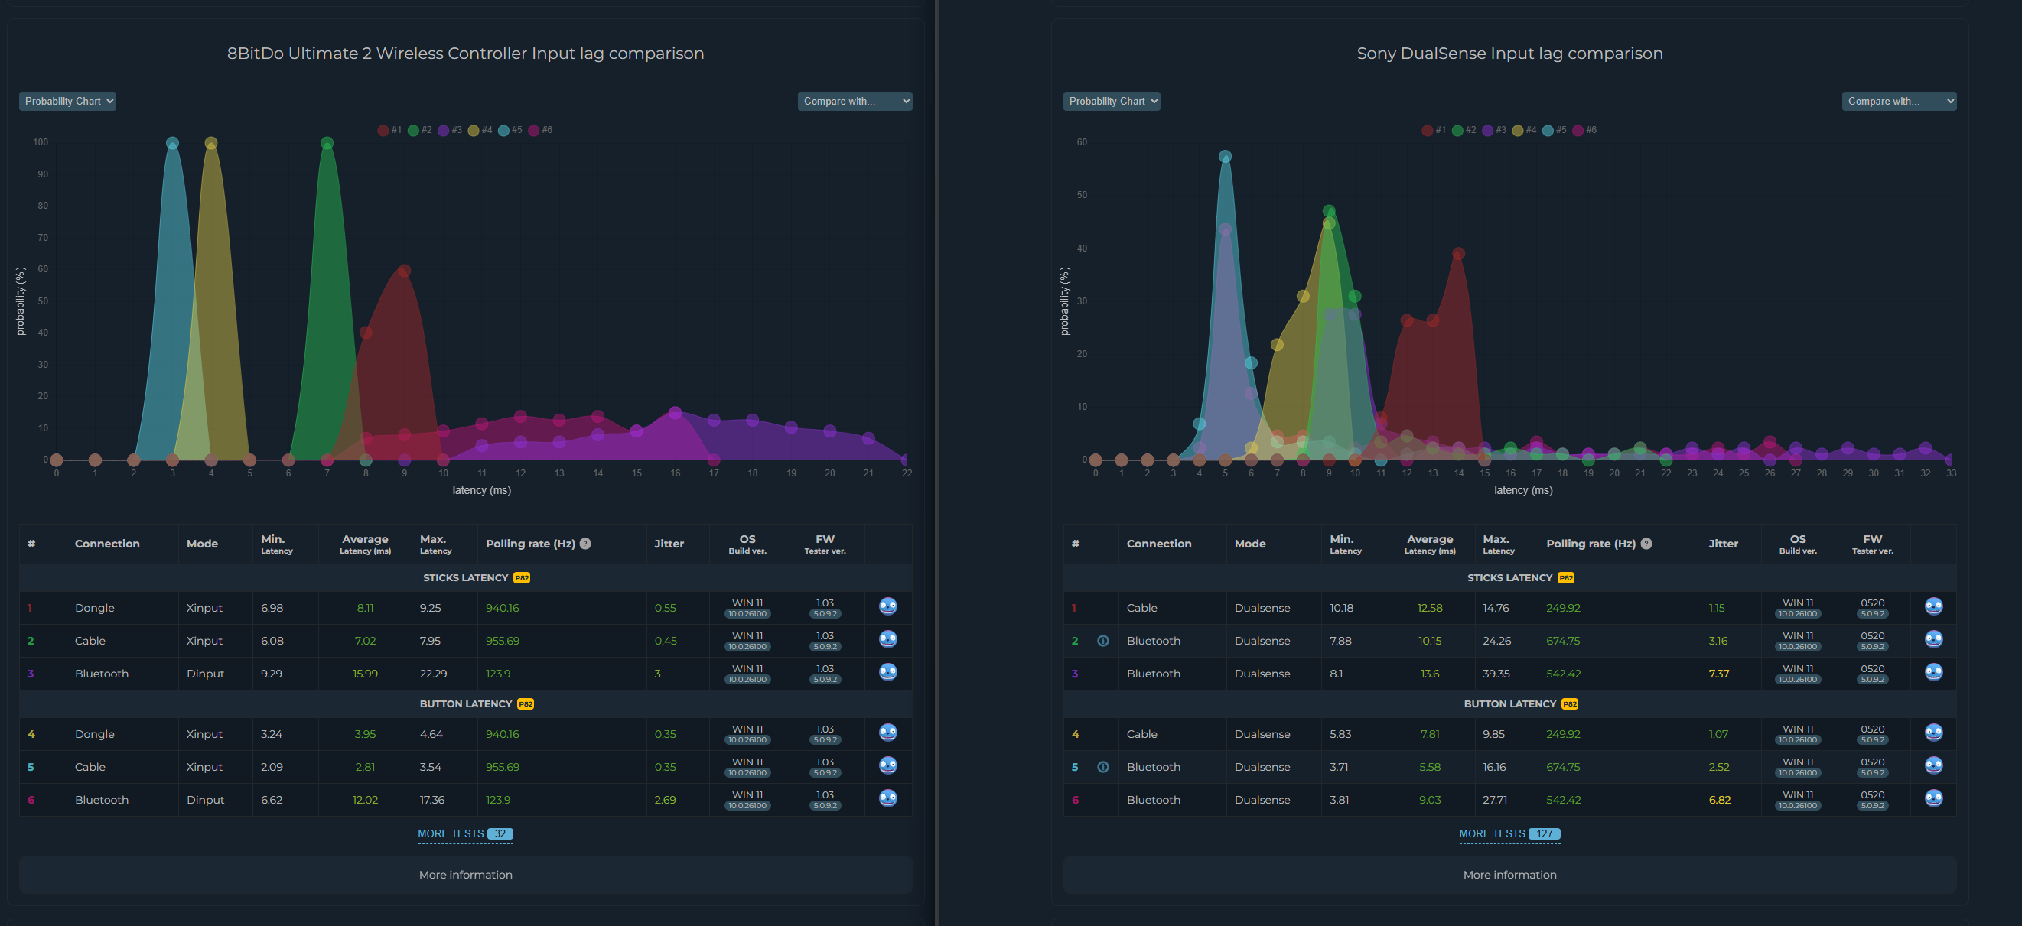
Task: Click Polling rate help icon in 8BitDo table
Action: coord(585,543)
